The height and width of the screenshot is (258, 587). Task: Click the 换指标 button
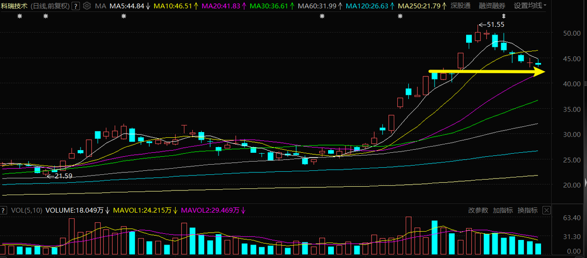point(528,211)
